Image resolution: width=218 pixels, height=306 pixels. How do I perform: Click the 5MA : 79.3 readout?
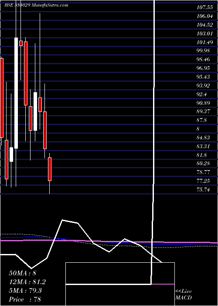tap(25, 291)
